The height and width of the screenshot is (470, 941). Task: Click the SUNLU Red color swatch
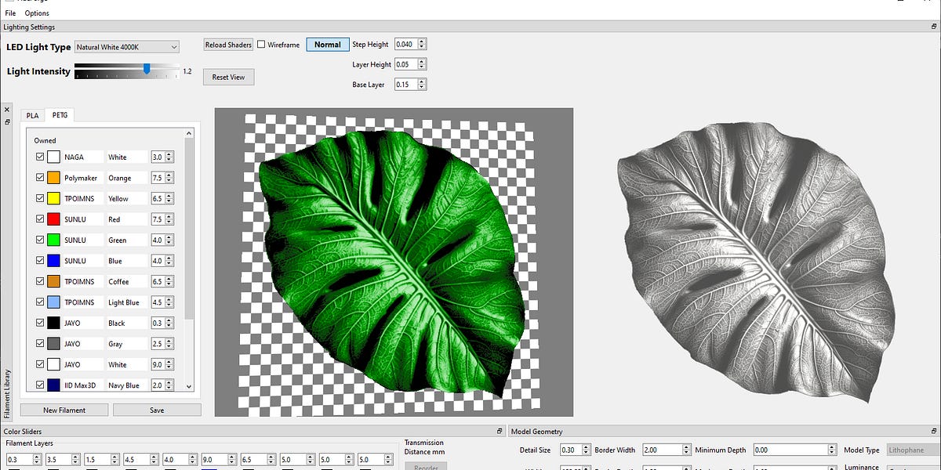[54, 219]
